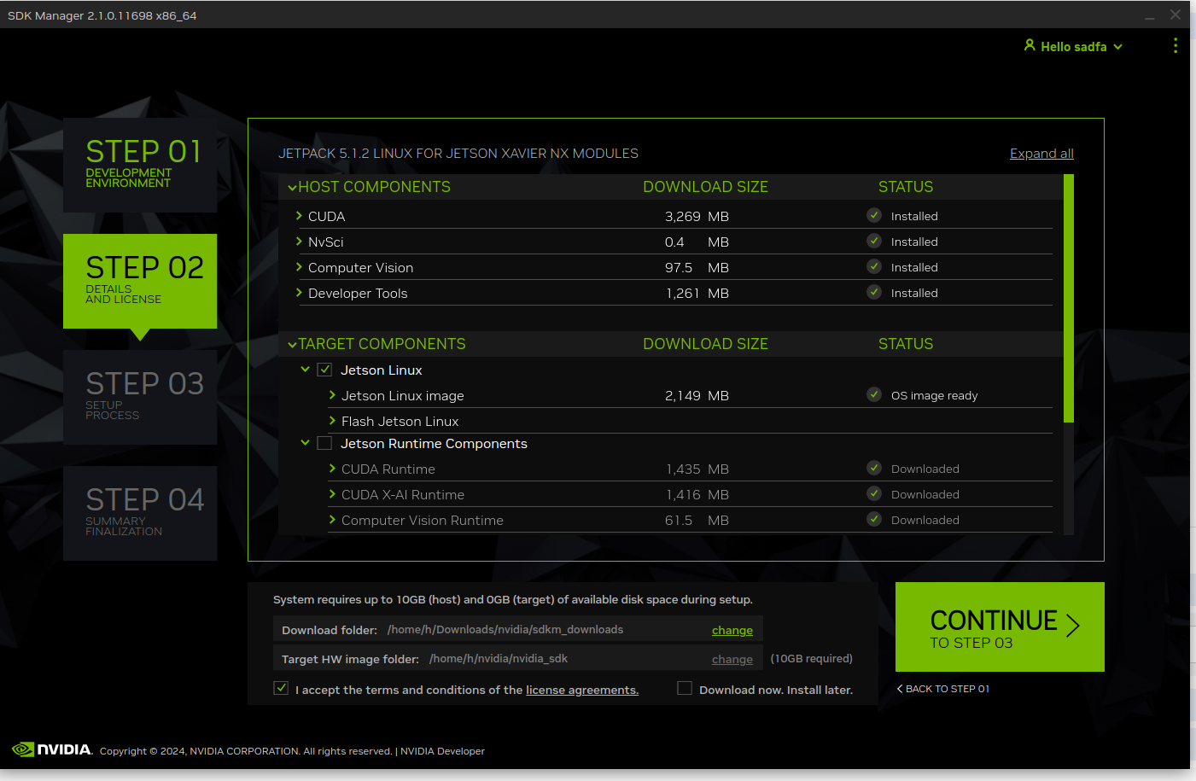Click the 1,416 MB CUDA X-AI Runtime size

coord(697,494)
